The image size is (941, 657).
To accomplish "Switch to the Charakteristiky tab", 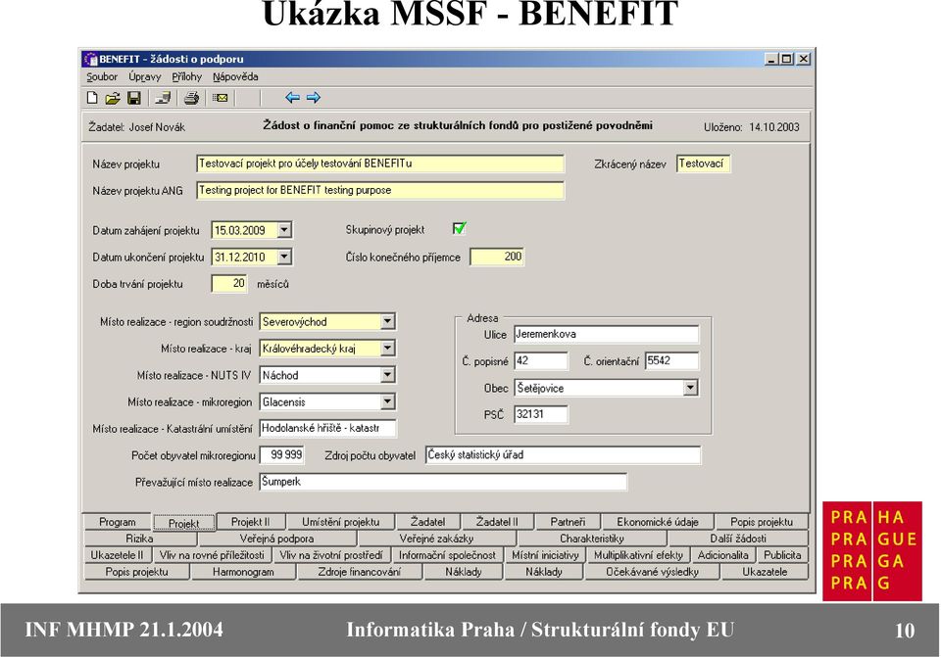I will [592, 539].
